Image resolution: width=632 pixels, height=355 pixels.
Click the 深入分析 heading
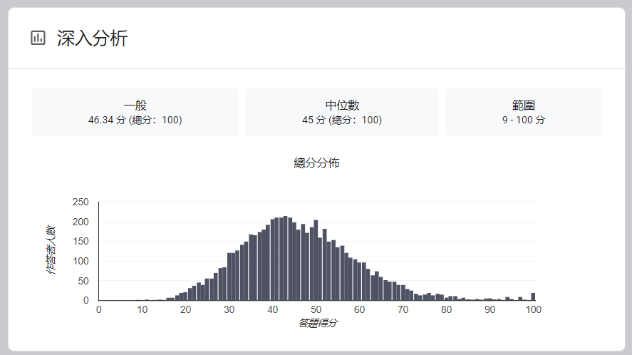click(93, 38)
